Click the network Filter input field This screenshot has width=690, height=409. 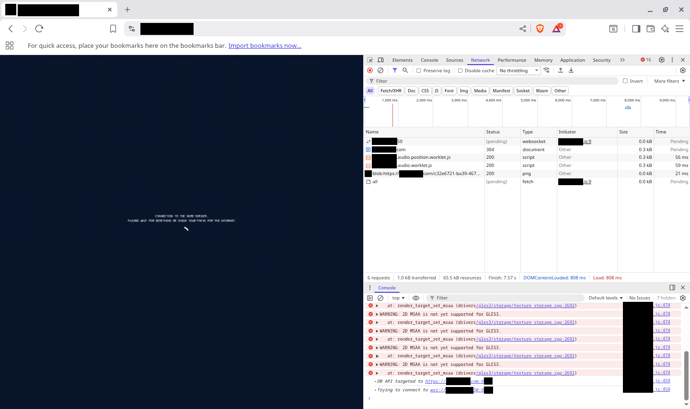point(494,81)
